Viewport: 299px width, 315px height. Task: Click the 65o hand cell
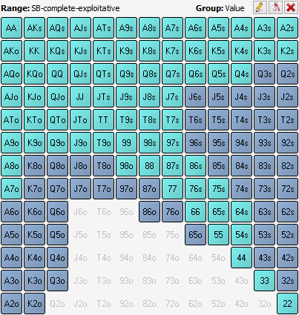click(x=195, y=234)
